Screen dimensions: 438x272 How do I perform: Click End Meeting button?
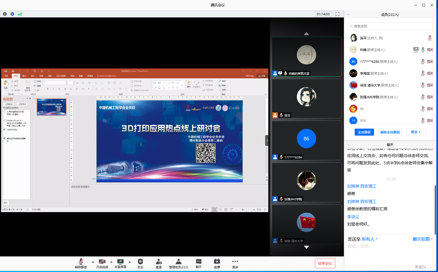(325, 263)
